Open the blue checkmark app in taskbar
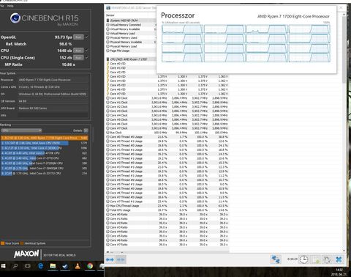This screenshot has height=277, width=351. click(65, 266)
